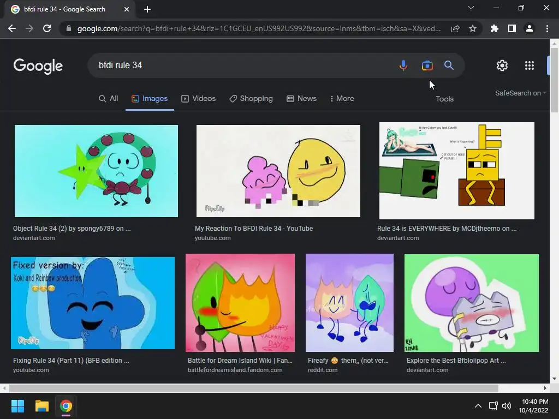Viewport: 559px width, 419px height.
Task: Open SafeSearch on dropdown
Action: pyautogui.click(x=520, y=93)
